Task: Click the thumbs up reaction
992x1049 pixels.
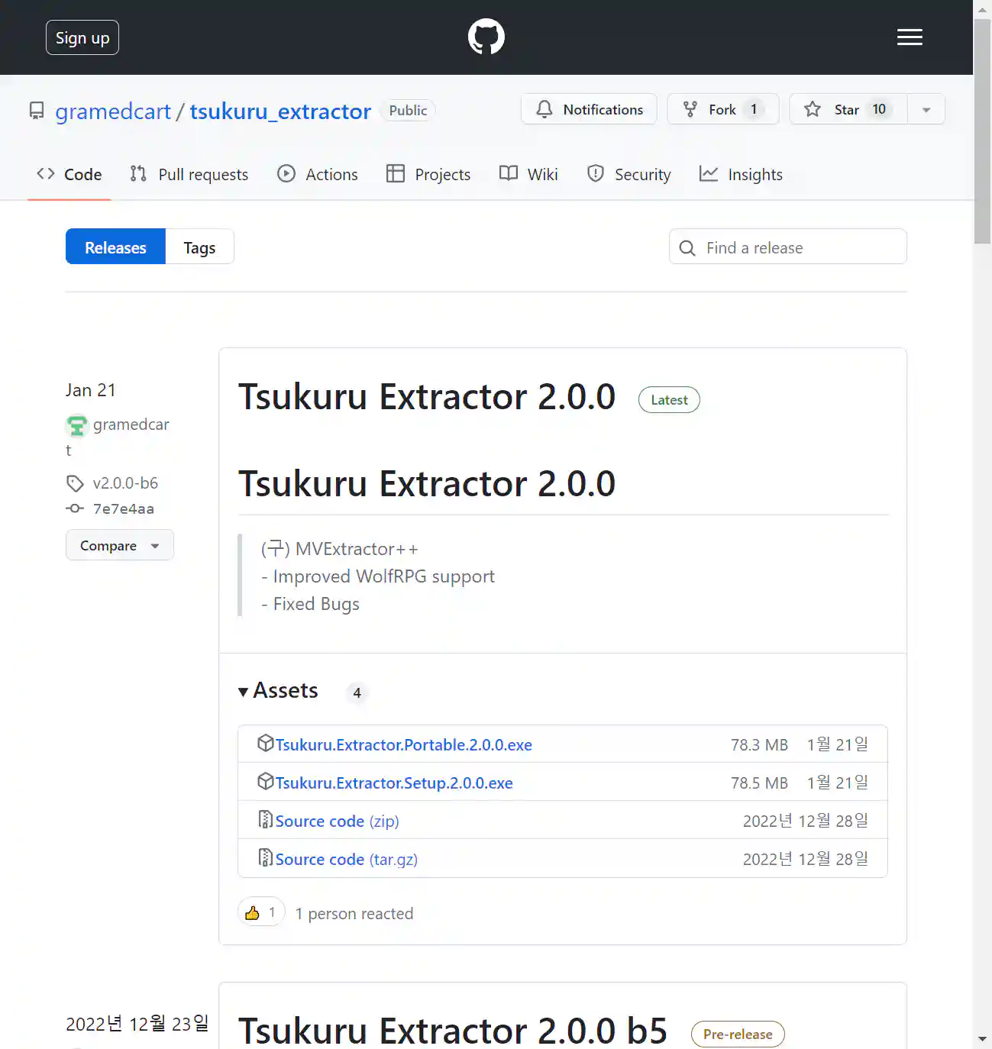Action: 261,912
